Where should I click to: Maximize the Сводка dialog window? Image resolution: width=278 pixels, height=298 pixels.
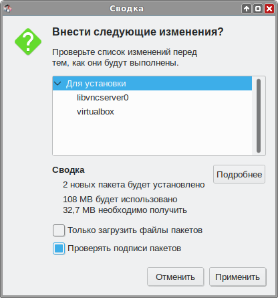tap(258, 9)
